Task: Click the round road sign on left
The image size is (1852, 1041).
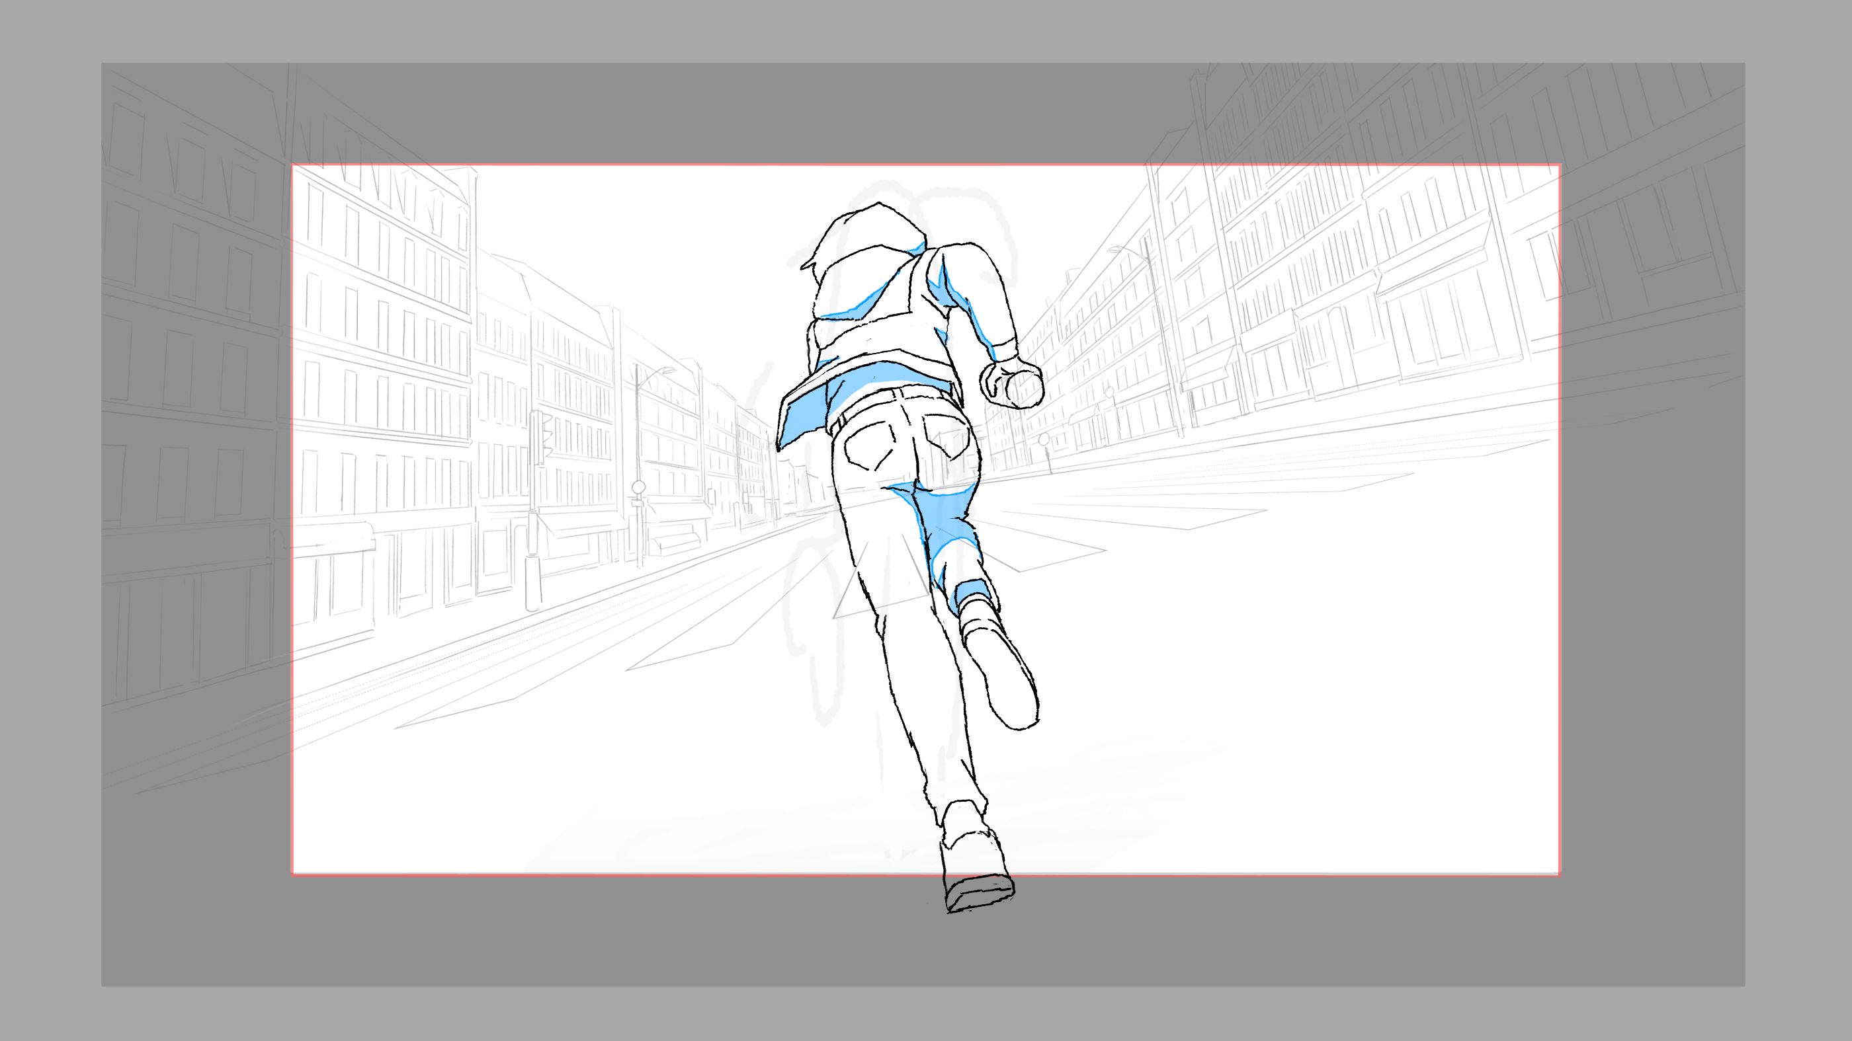Action: 638,488
